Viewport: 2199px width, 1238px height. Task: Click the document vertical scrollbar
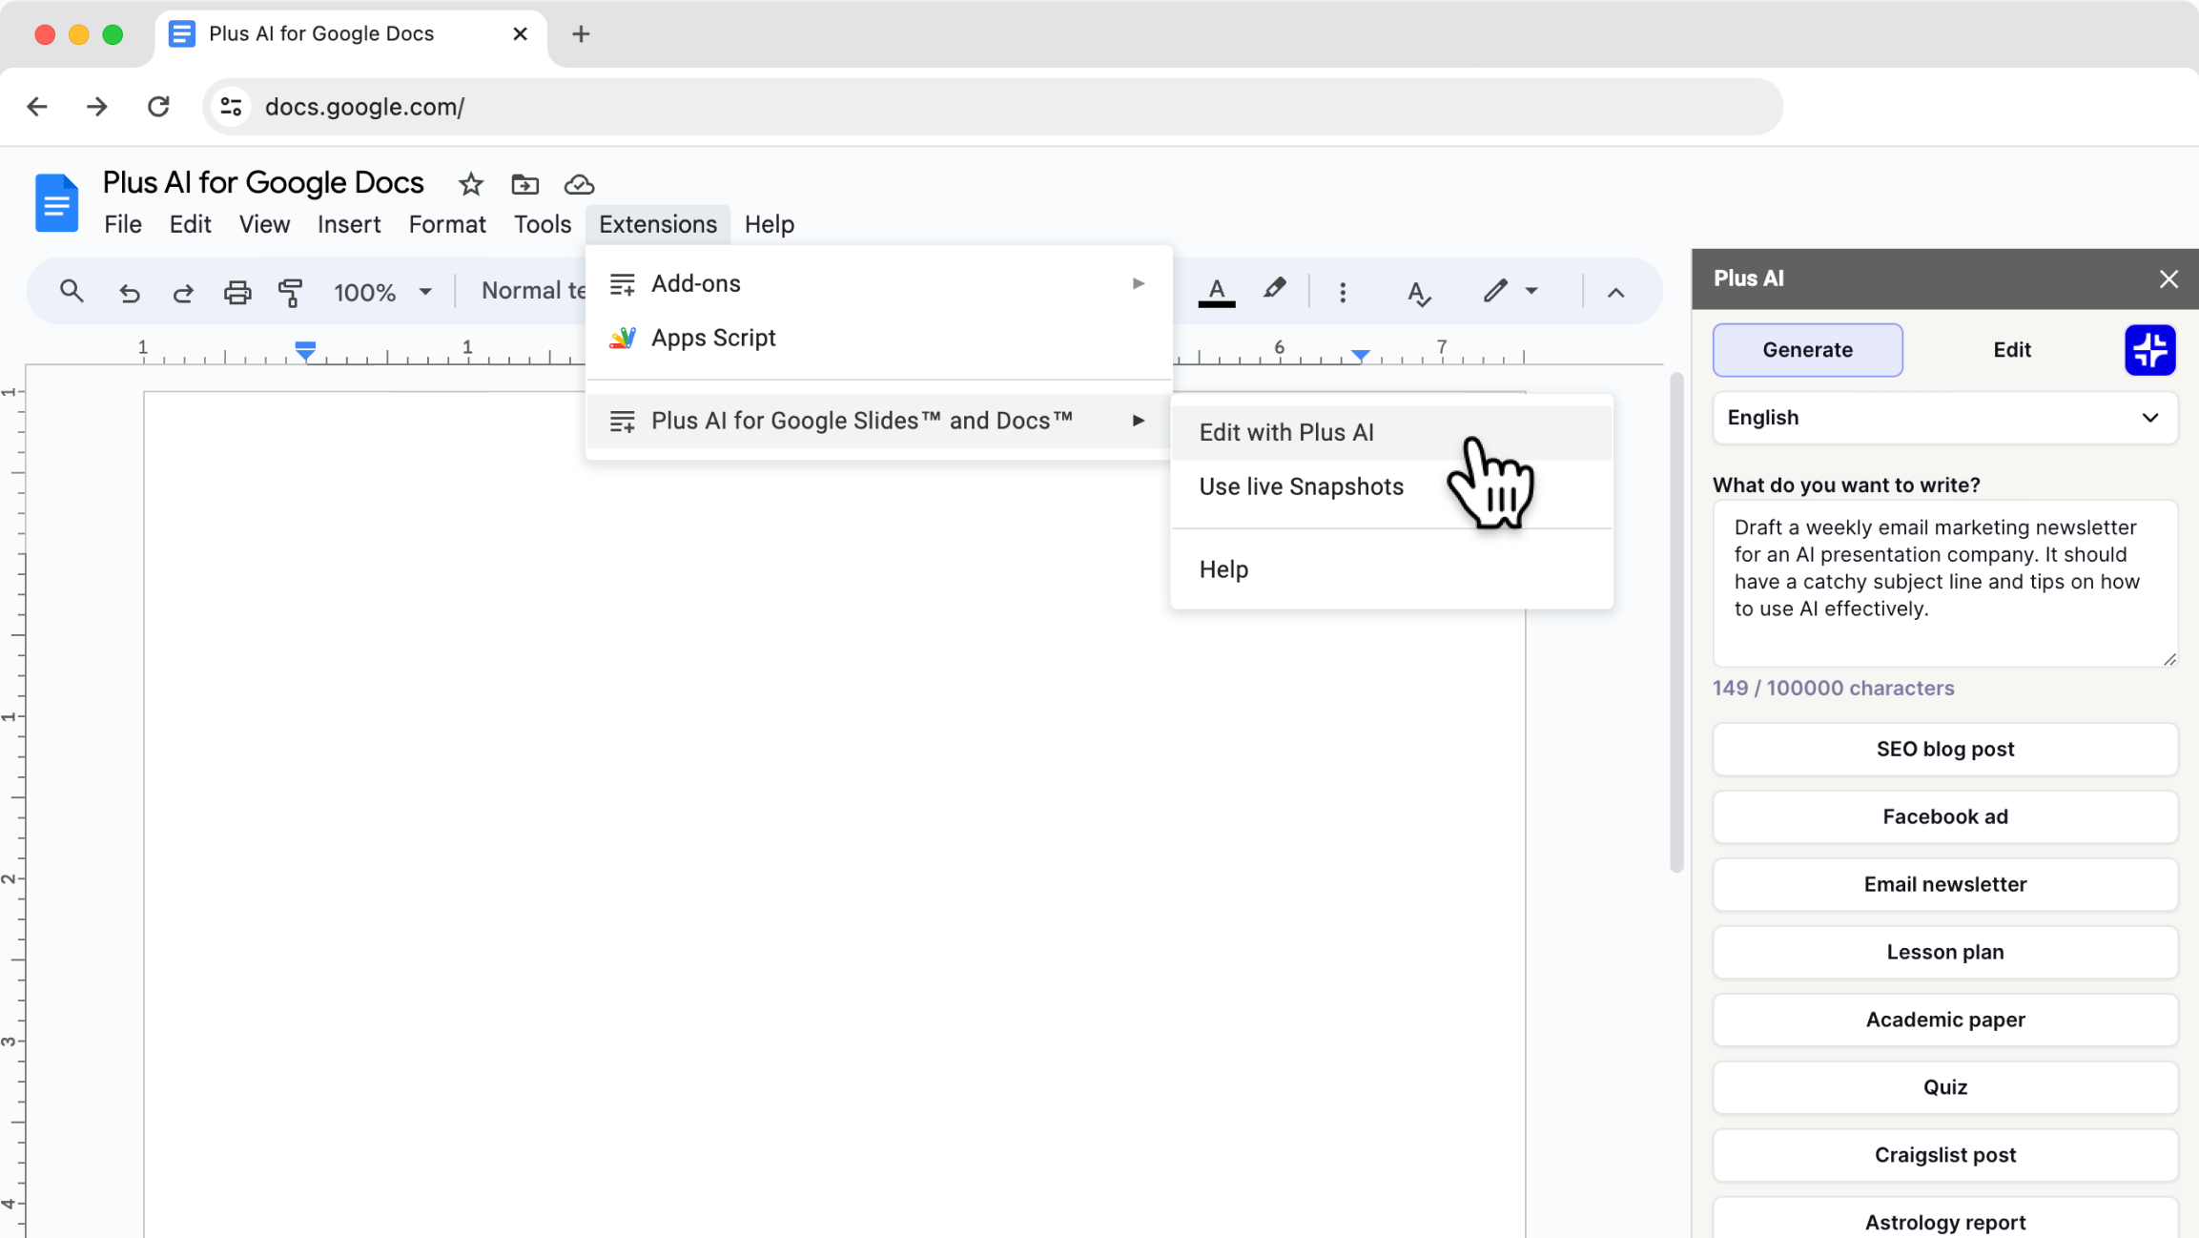[x=1675, y=622]
